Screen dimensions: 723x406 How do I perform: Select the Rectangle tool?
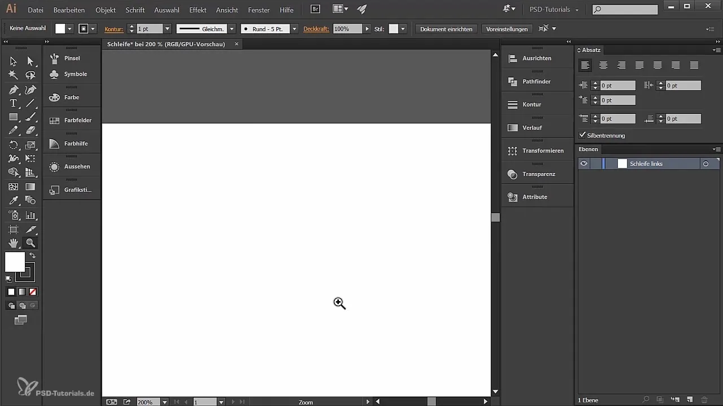point(13,117)
